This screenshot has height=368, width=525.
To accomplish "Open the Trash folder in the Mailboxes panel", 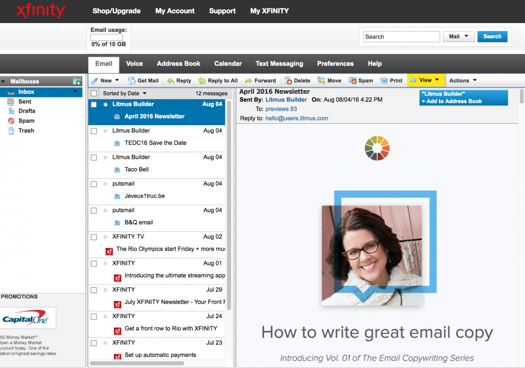I will pos(25,131).
